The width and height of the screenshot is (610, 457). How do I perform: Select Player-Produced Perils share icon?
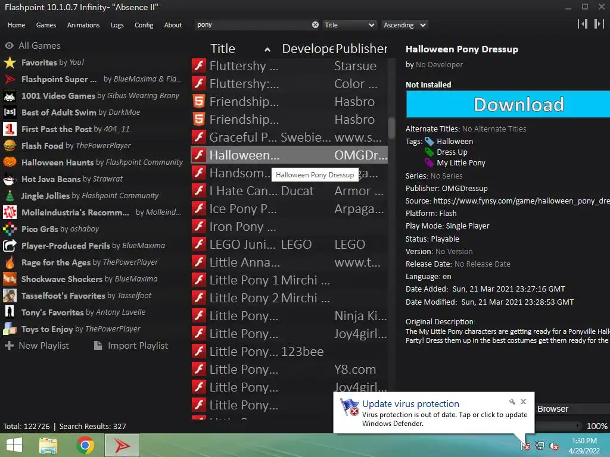pyautogui.click(x=10, y=246)
